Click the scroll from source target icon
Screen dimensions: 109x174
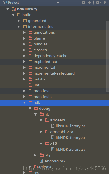pos(83,3)
